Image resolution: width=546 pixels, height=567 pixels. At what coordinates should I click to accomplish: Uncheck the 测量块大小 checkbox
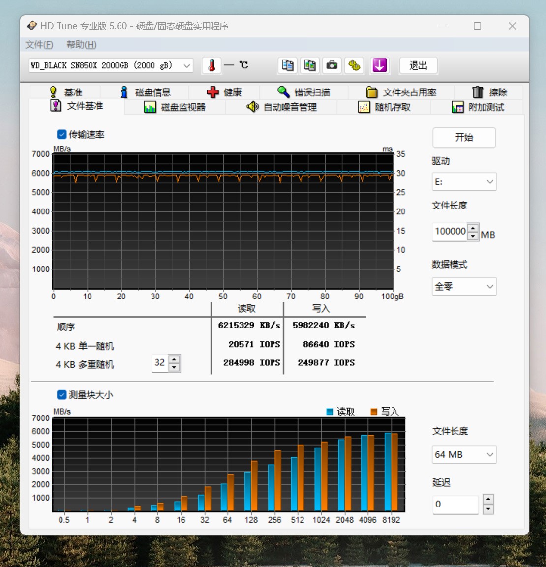62,394
